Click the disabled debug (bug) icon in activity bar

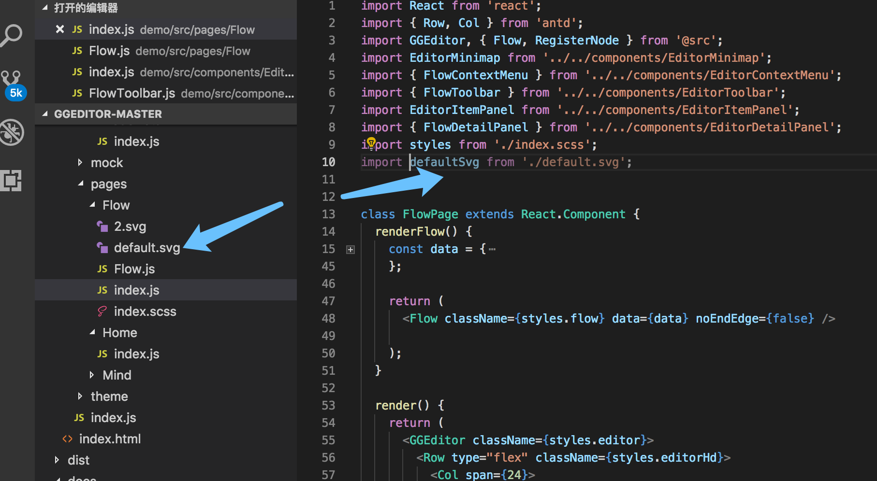(12, 131)
